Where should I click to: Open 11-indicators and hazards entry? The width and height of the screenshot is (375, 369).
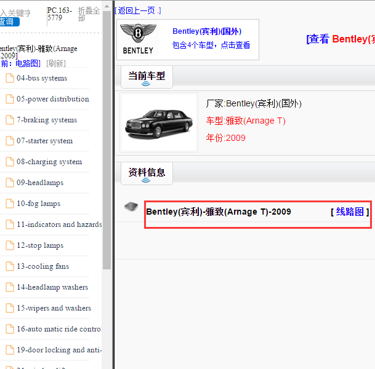coord(59,224)
